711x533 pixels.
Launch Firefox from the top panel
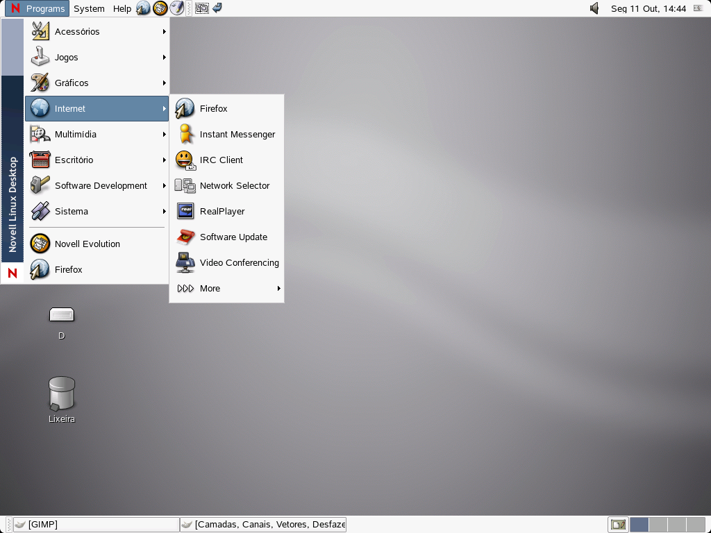(143, 8)
